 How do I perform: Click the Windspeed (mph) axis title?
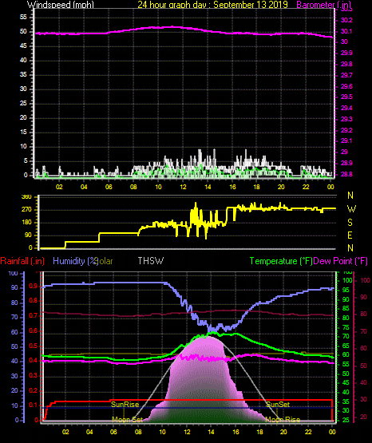(x=61, y=5)
